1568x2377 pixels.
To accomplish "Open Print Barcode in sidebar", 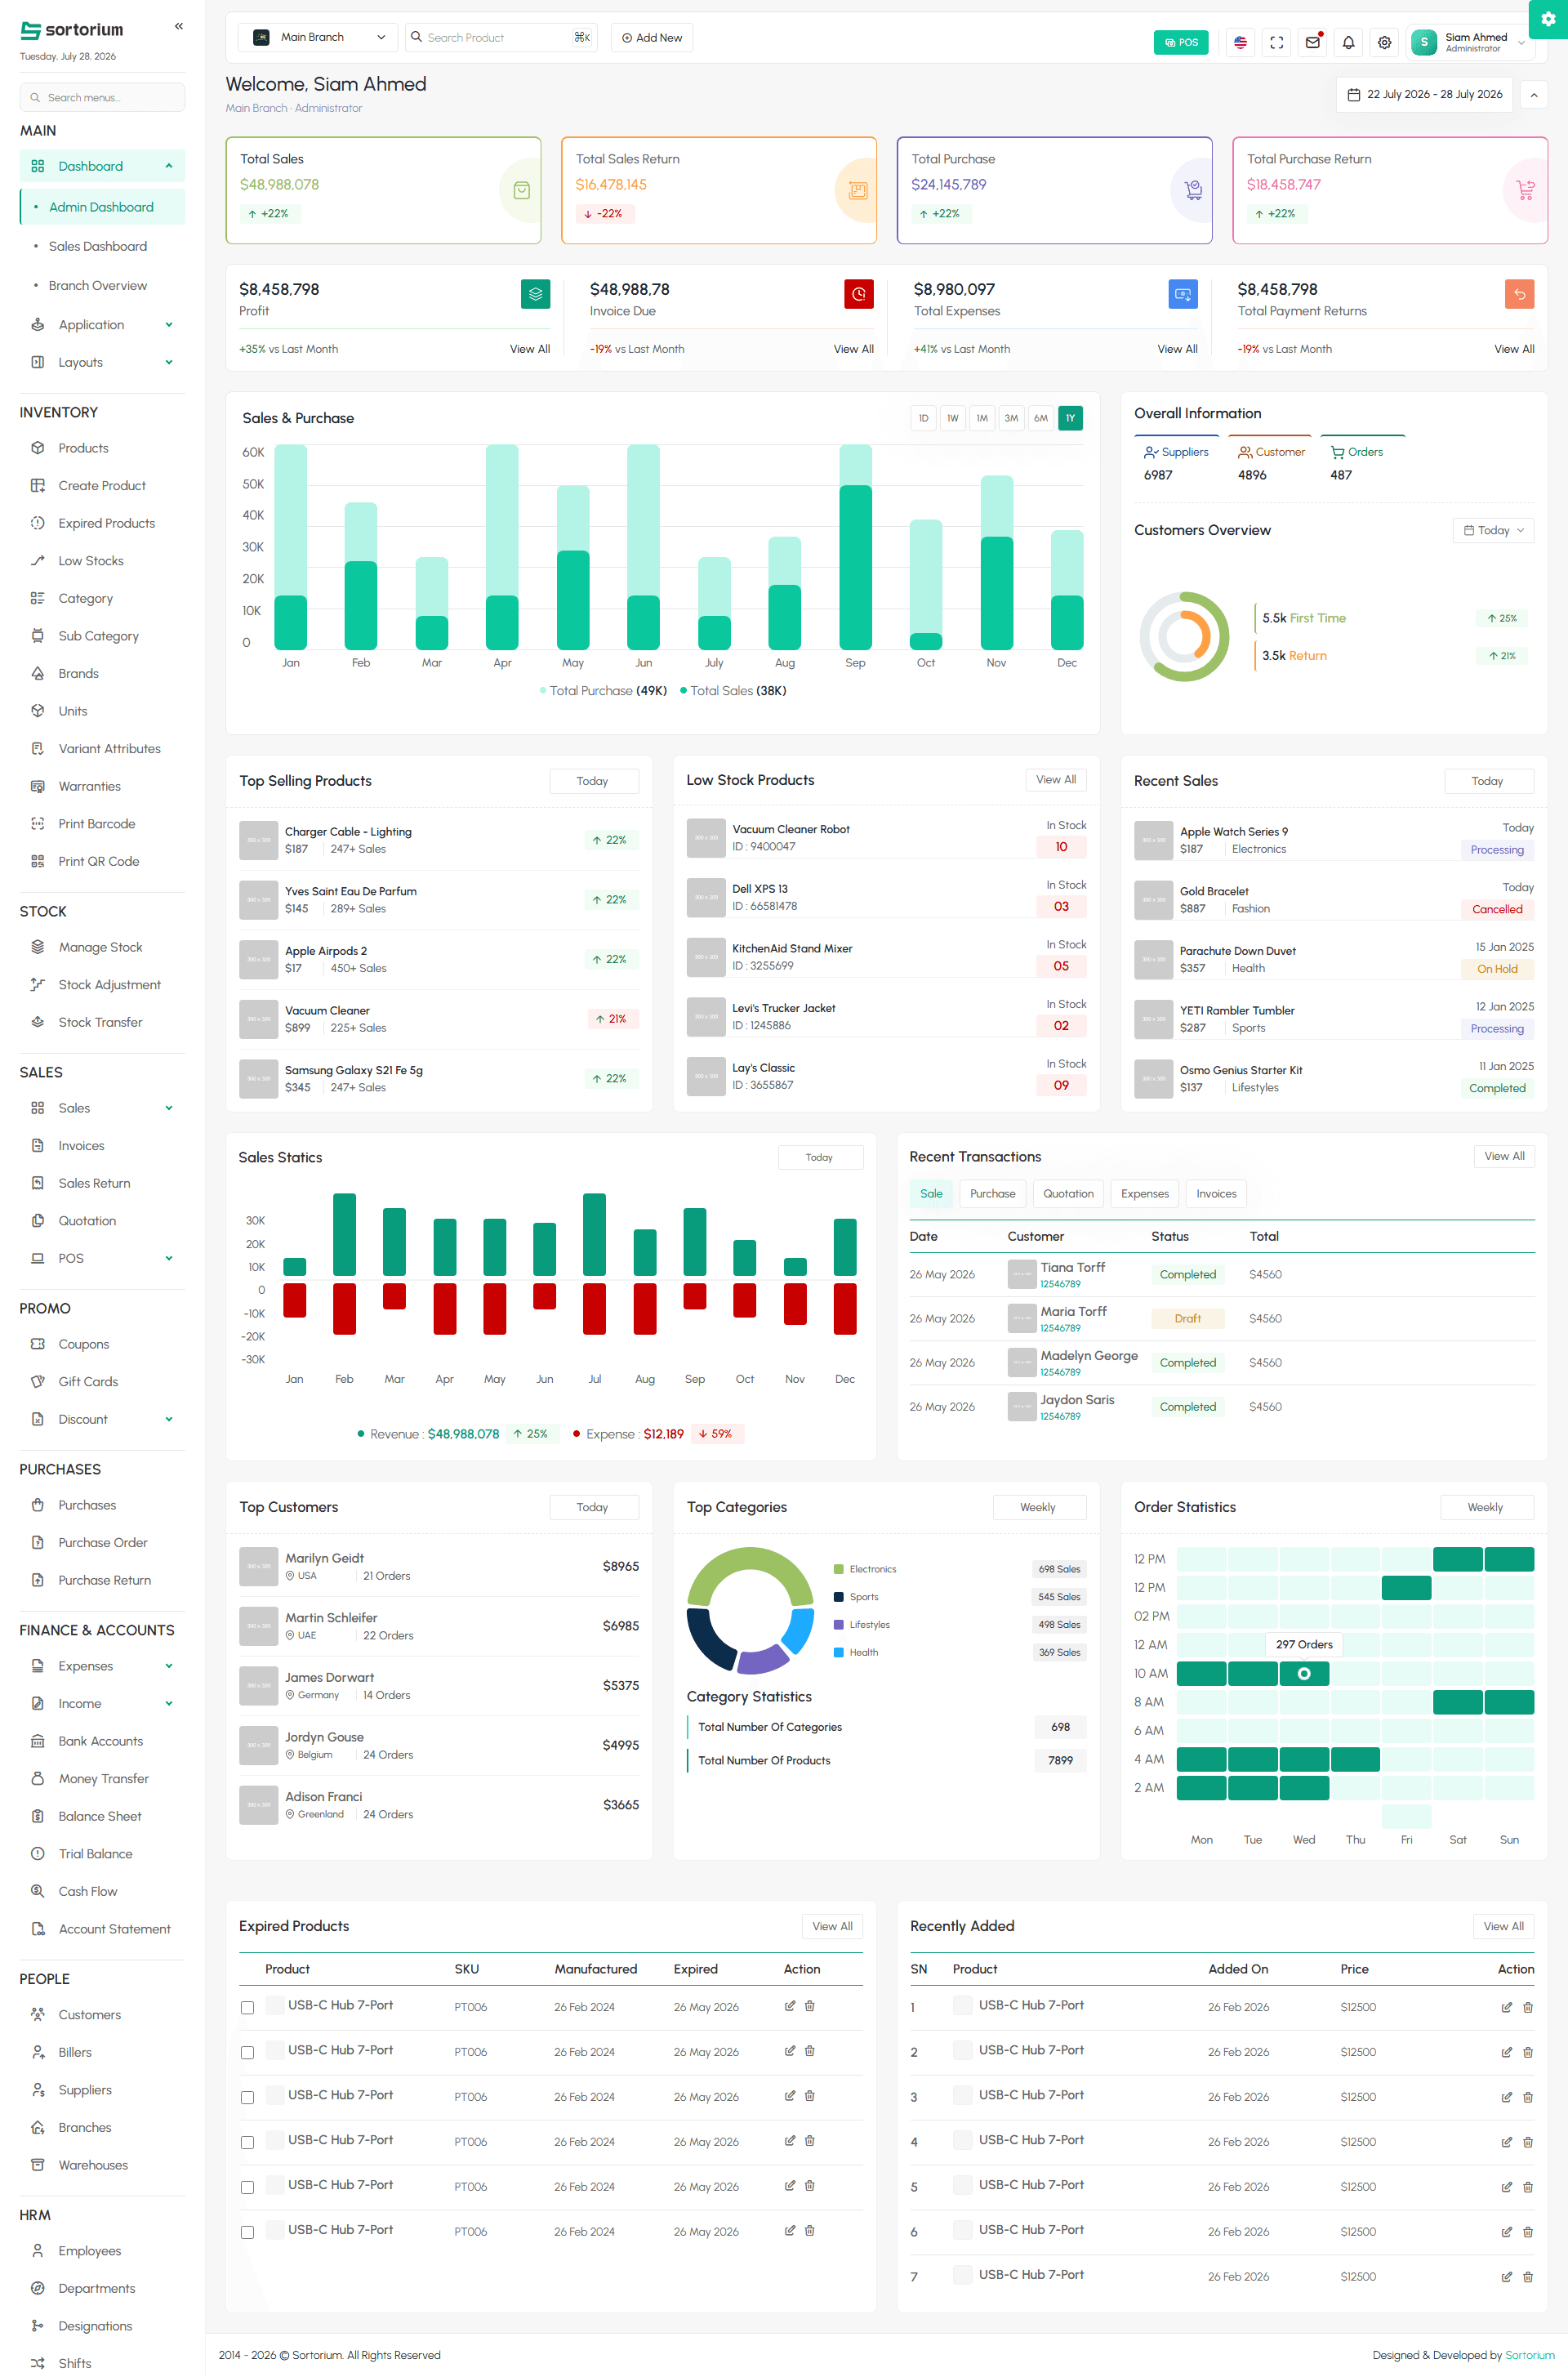I will [102, 824].
